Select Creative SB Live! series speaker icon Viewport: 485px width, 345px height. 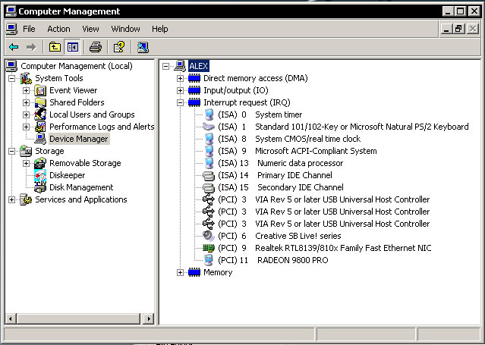click(209, 236)
